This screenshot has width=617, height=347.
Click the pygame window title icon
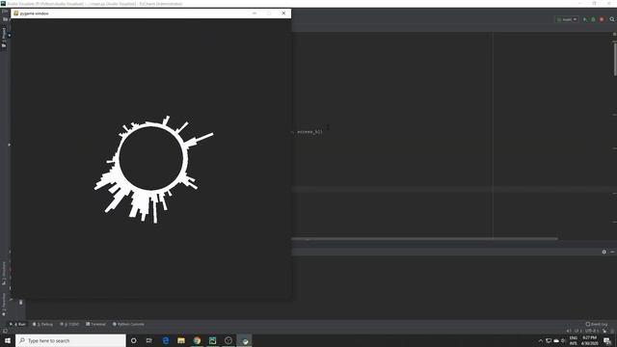point(16,13)
